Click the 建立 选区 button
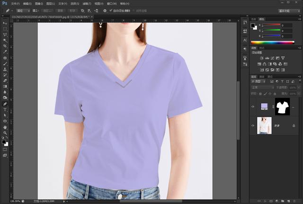 pos(47,10)
